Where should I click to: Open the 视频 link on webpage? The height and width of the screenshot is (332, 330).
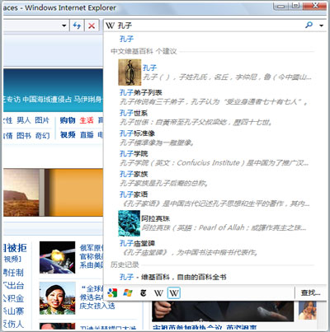68,135
